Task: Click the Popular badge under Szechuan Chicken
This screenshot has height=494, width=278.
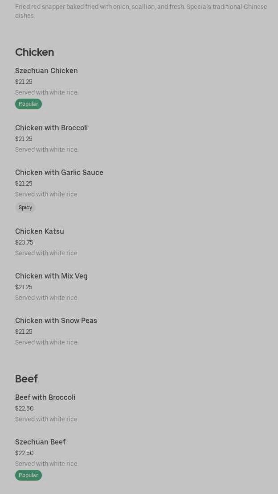Action: [29, 104]
